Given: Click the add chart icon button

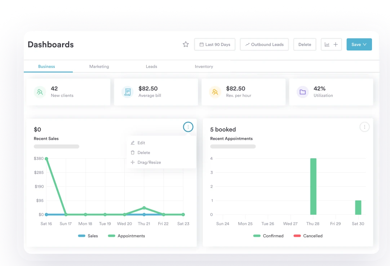Looking at the screenshot, I should [x=331, y=44].
